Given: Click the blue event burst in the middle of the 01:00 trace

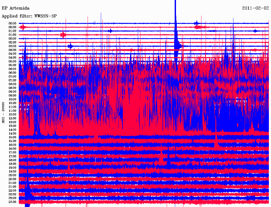Looking at the screenshot, I should (x=110, y=31).
